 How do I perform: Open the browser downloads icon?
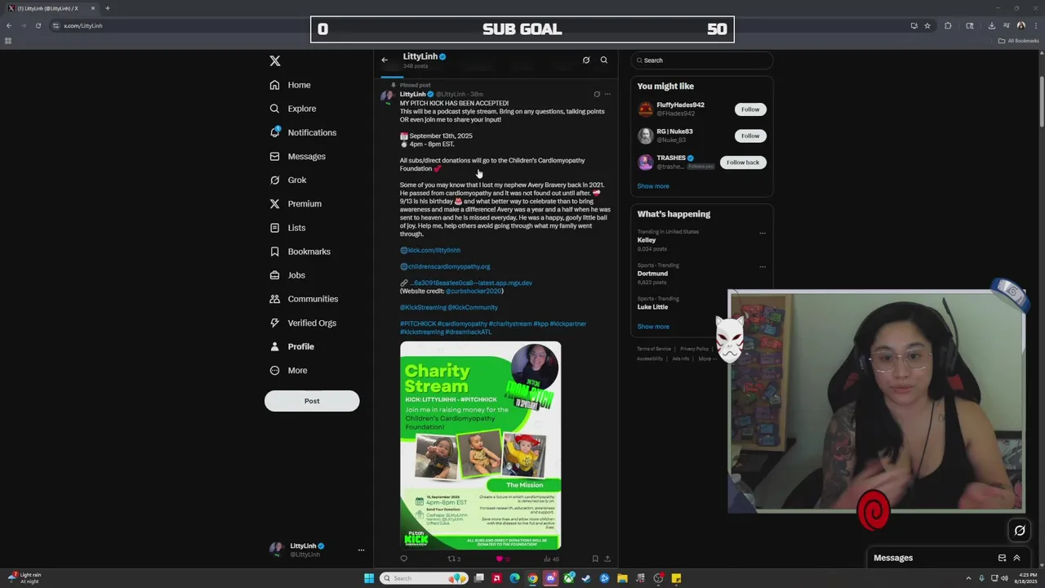point(991,25)
